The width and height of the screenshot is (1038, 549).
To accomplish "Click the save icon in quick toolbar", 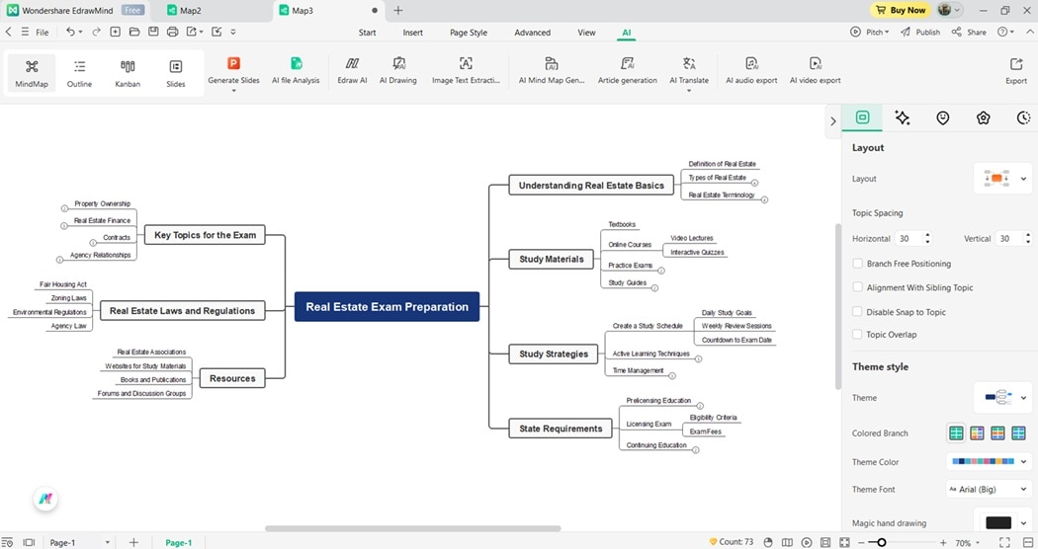I will coord(153,32).
